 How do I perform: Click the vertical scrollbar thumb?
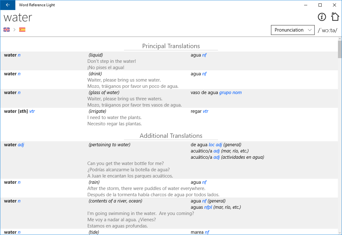[340, 49]
